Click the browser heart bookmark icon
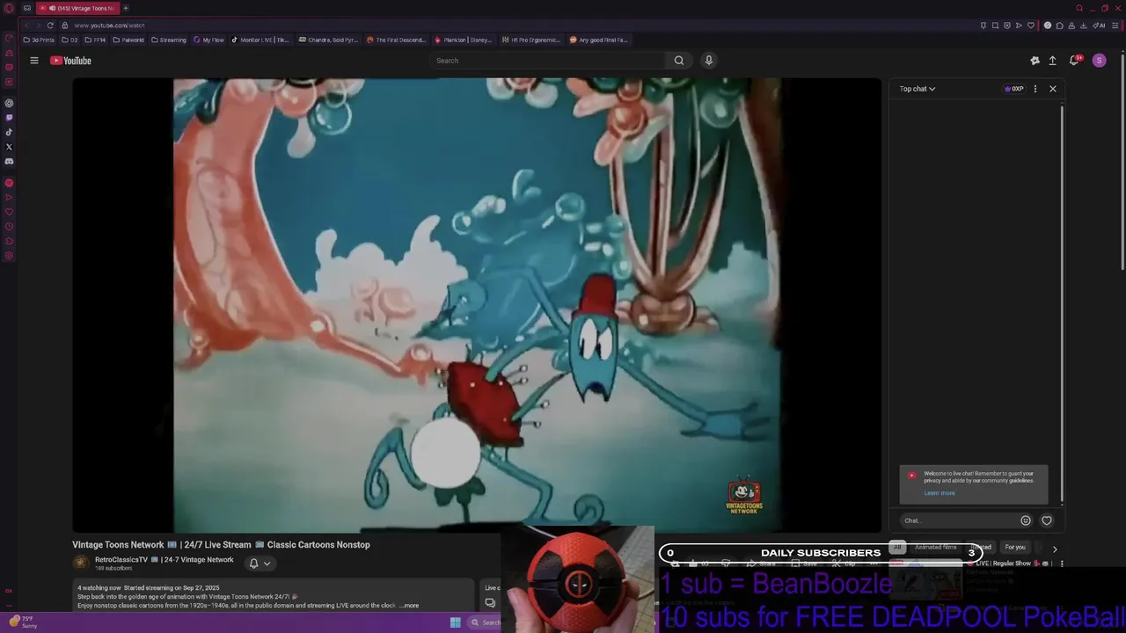This screenshot has width=1126, height=633. [x=1031, y=25]
